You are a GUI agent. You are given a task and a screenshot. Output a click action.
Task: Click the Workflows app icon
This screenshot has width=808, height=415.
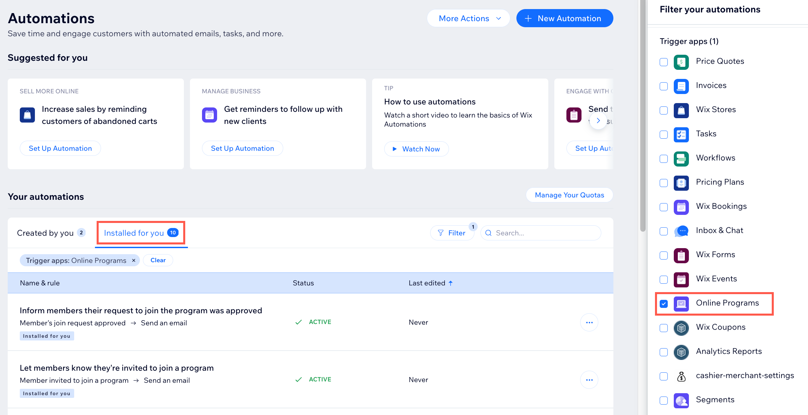(681, 158)
